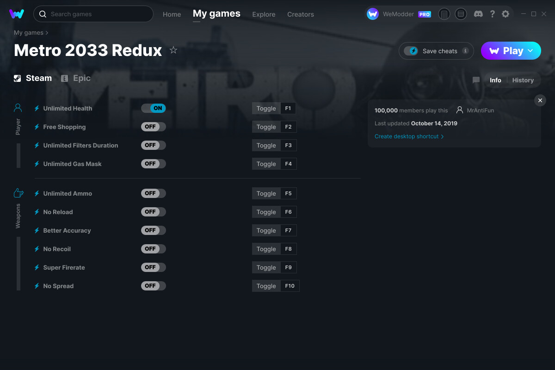Click the F4 hotkey box
Screen dimensions: 555x370
tap(289, 164)
